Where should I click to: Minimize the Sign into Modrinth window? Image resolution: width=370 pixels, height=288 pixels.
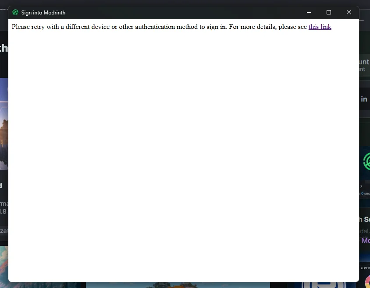coord(309,13)
